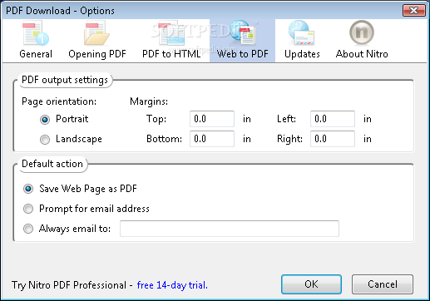Open the Updates envelope icon
Viewport: 430px width, 301px height.
coord(302,33)
